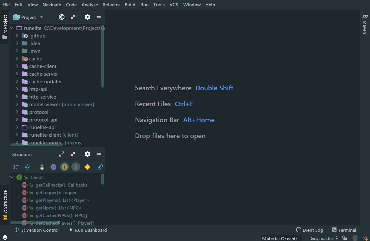Open the VCS menu
370x241 pixels.
[x=174, y=5]
